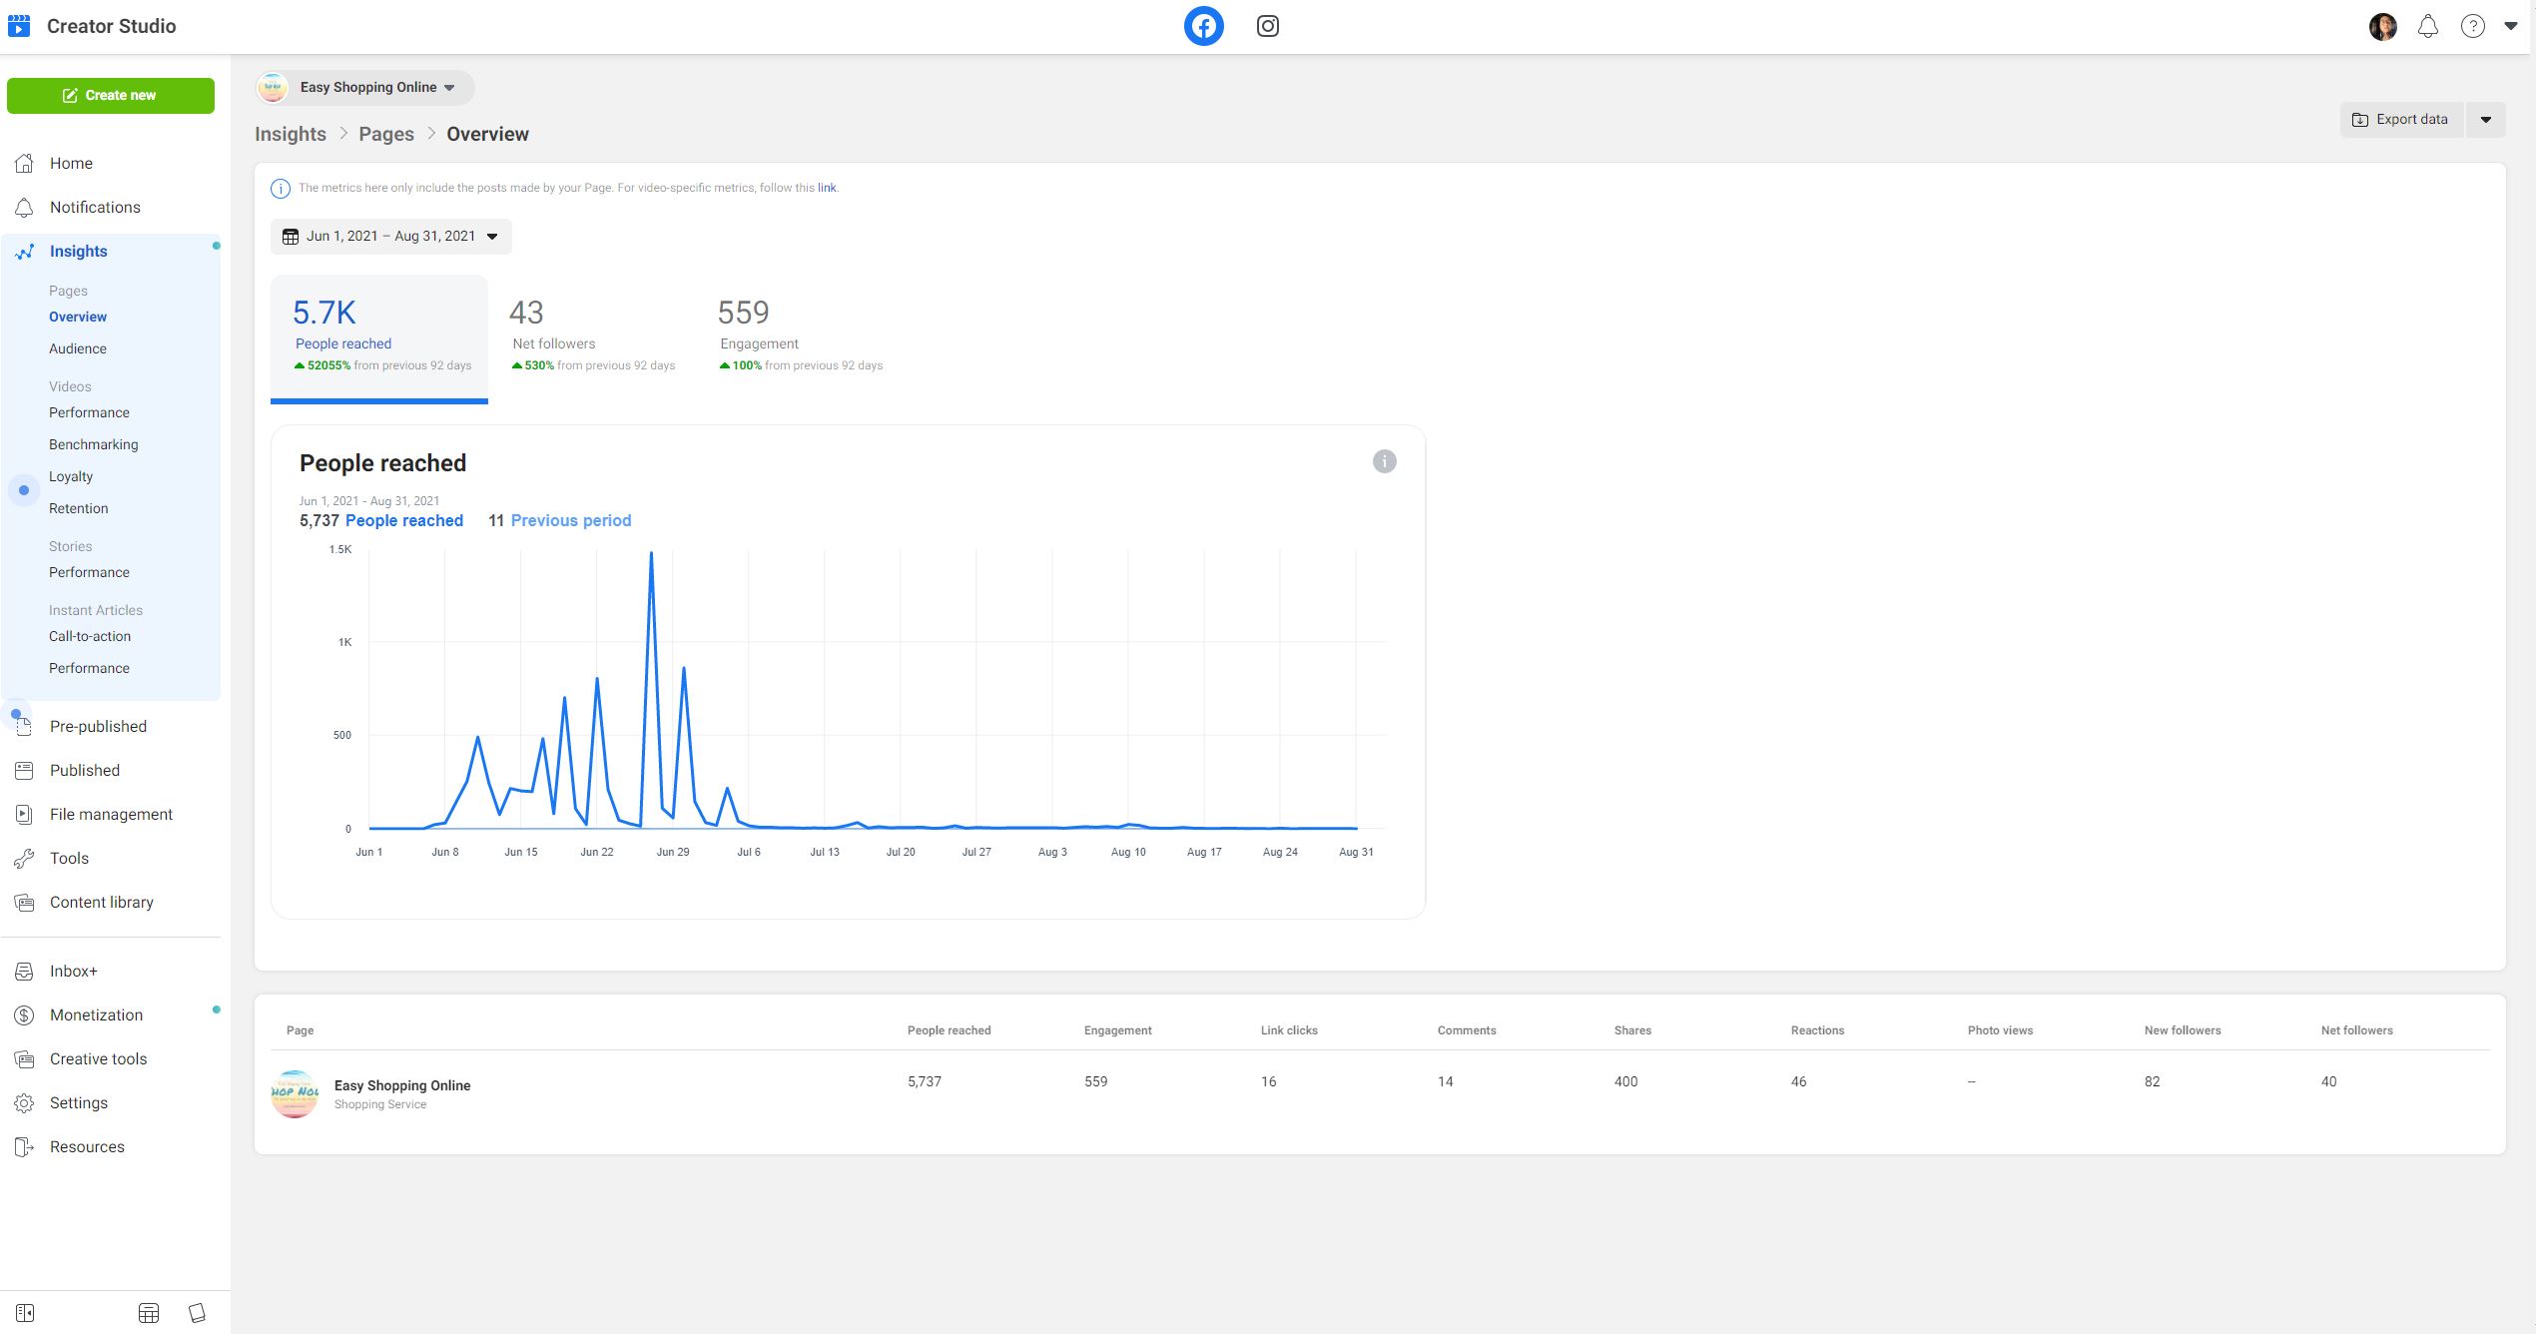2536x1334 pixels.
Task: Click the Settings gear icon
Action: [25, 1103]
